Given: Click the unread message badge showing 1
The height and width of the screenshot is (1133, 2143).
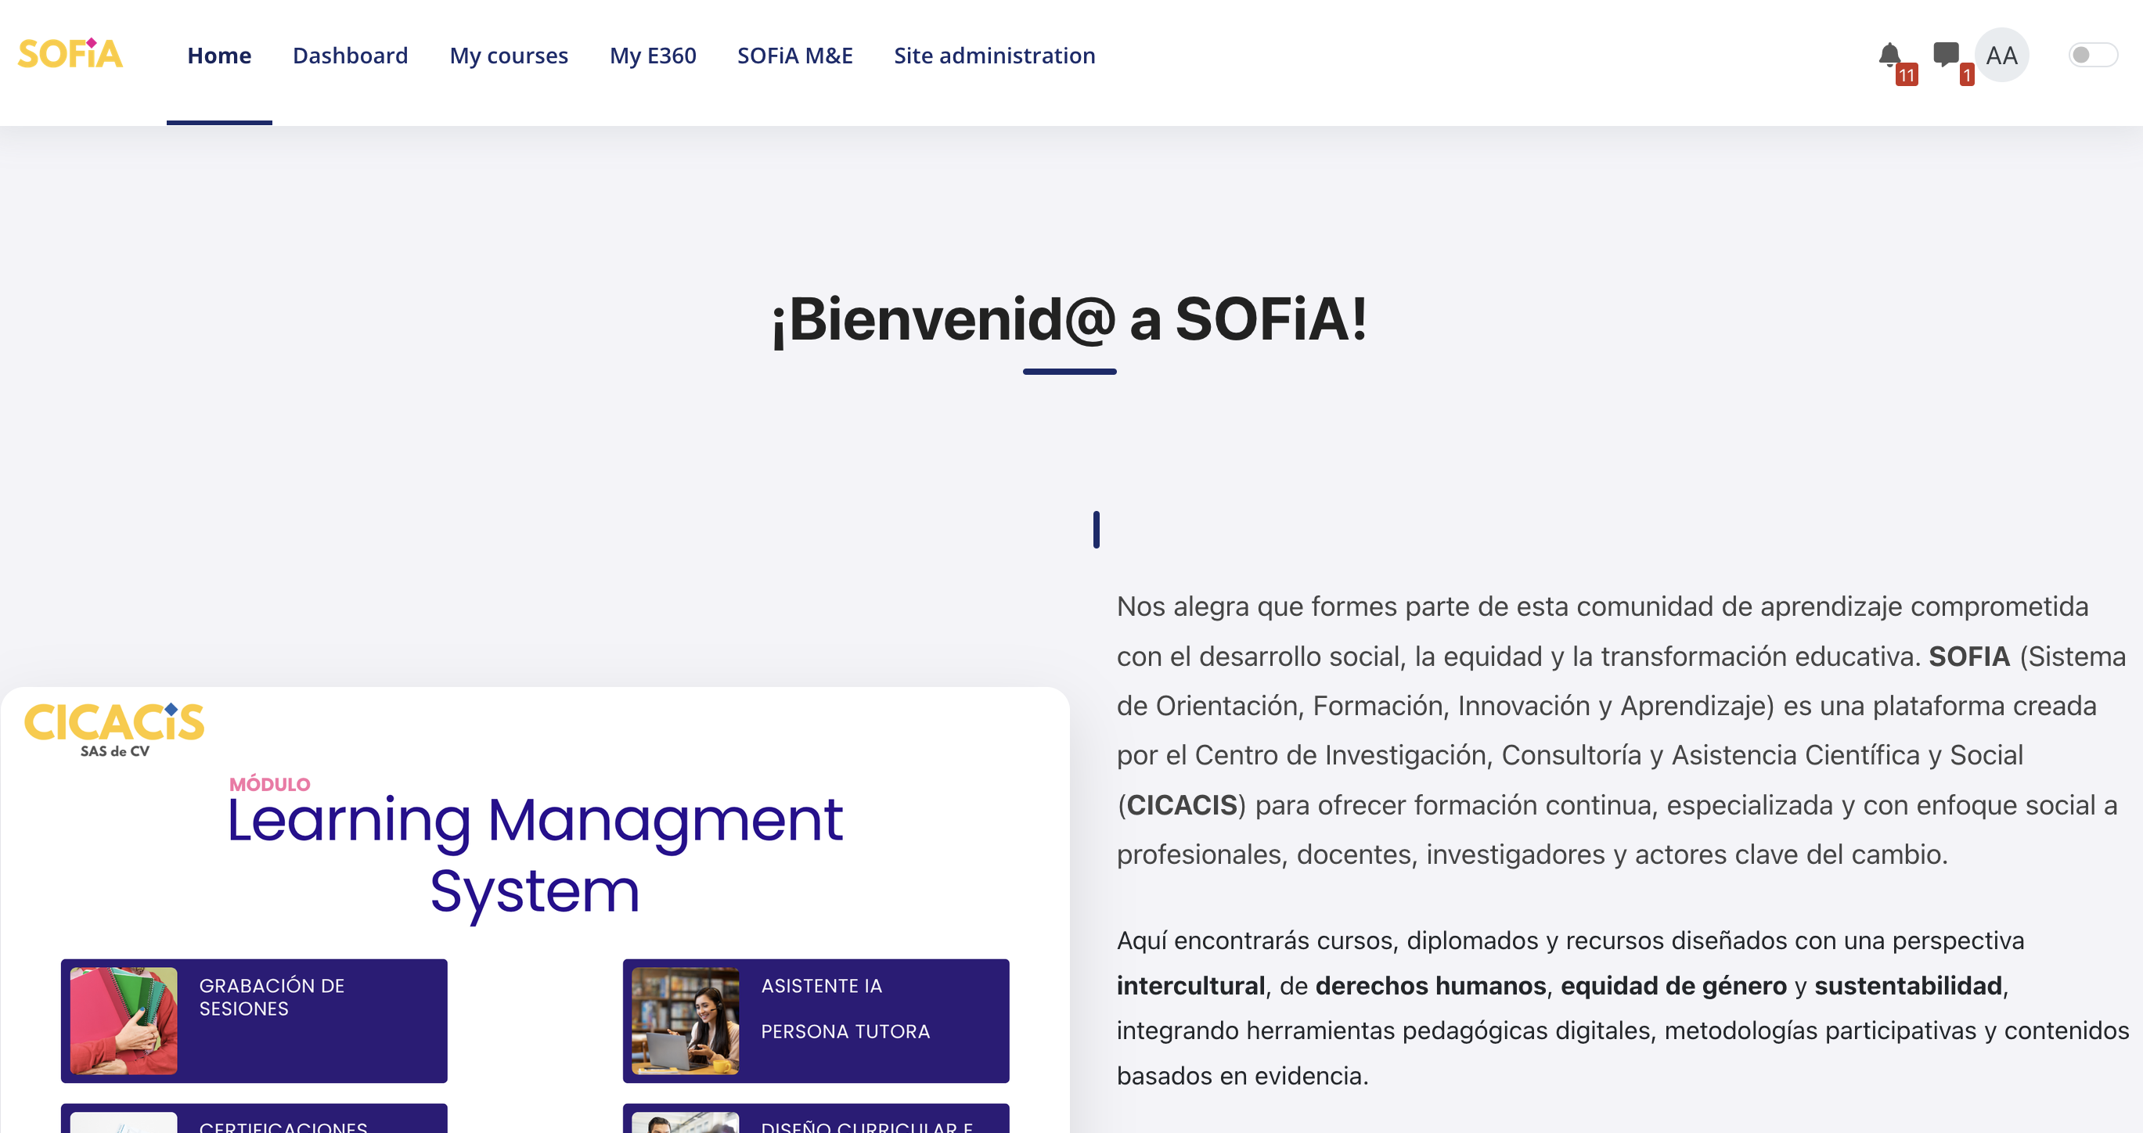Looking at the screenshot, I should click(x=1966, y=75).
